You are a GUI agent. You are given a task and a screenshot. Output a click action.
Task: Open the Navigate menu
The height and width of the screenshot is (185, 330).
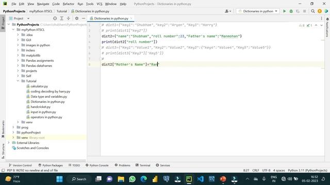[x=43, y=4]
